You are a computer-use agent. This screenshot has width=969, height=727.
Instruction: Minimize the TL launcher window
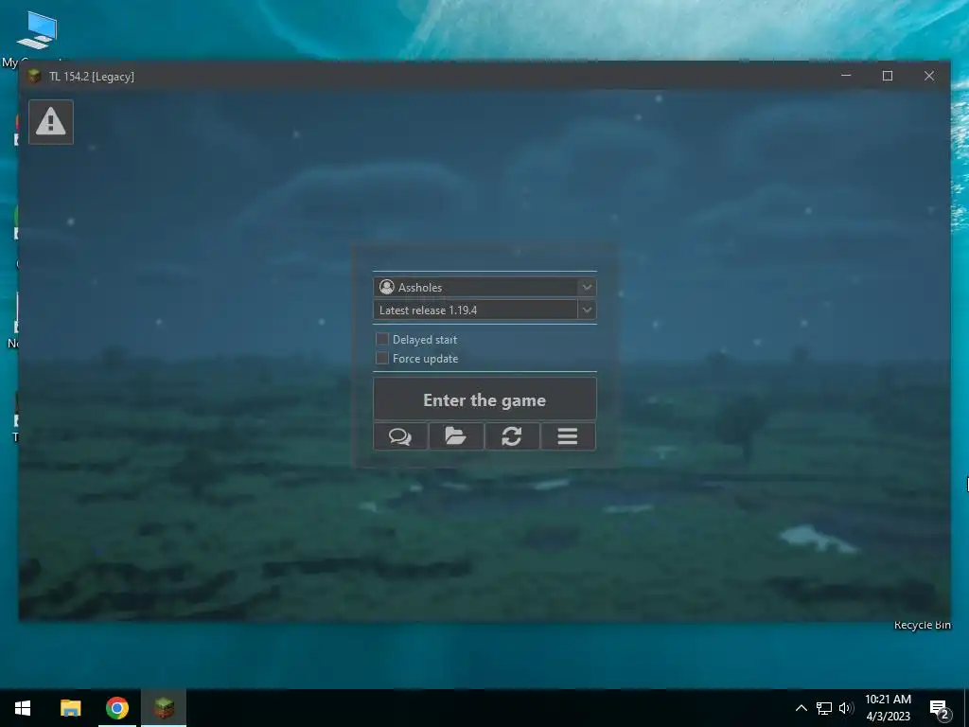point(846,76)
